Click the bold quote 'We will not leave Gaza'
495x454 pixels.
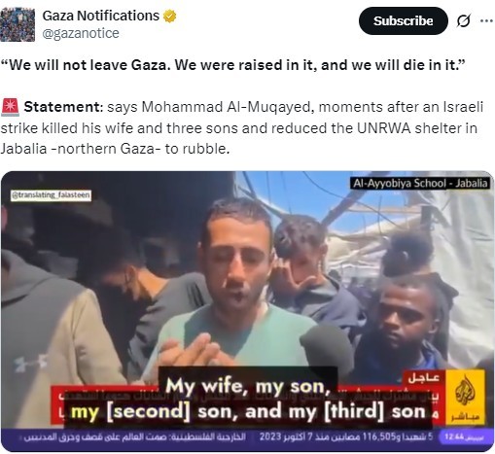click(x=86, y=65)
